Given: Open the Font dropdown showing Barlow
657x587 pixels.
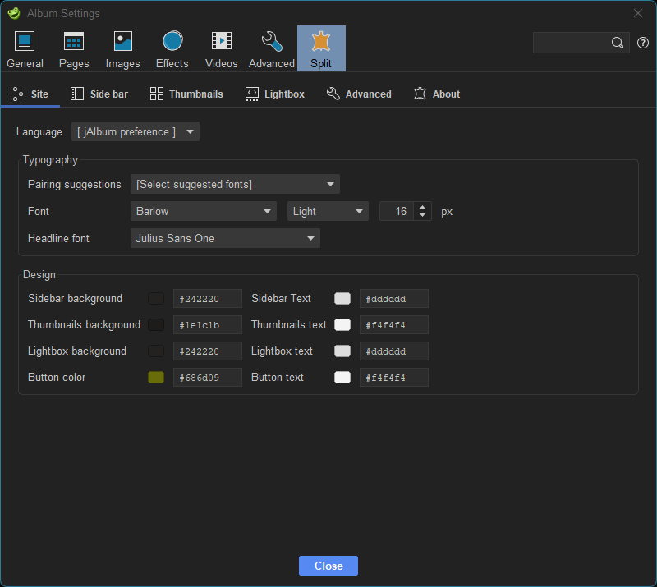Looking at the screenshot, I should (204, 211).
